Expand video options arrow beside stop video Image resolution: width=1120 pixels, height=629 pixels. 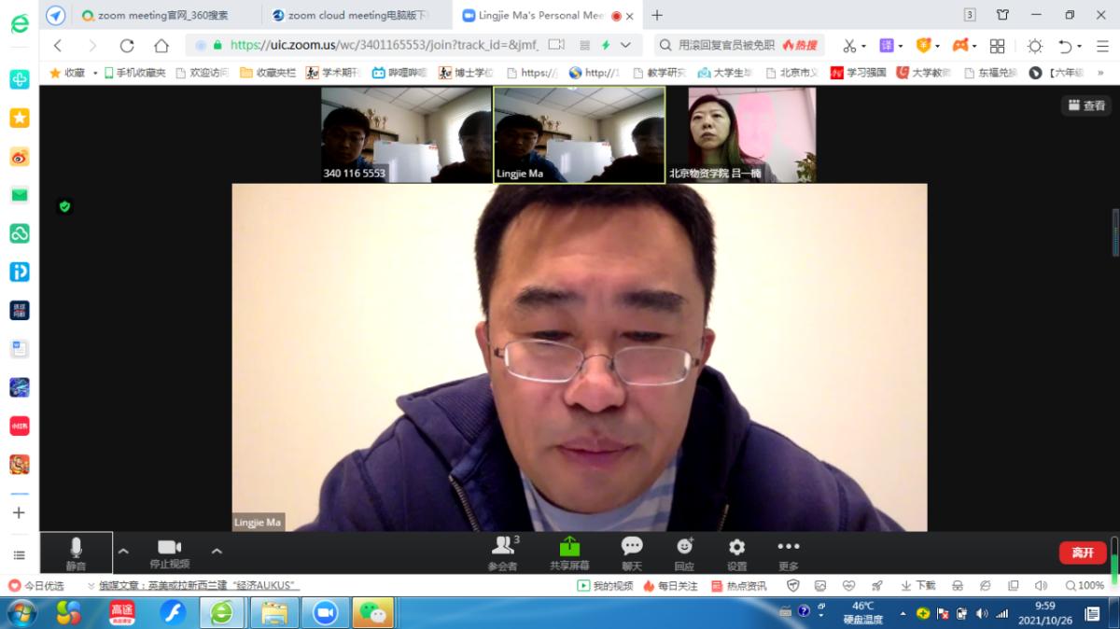coord(217,552)
